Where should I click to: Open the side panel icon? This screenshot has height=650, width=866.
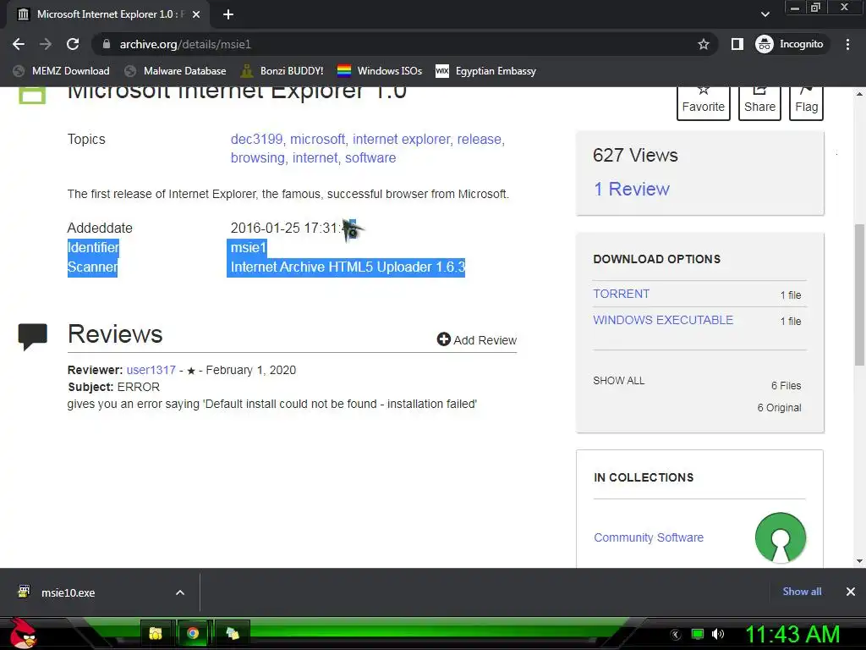pyautogui.click(x=737, y=44)
